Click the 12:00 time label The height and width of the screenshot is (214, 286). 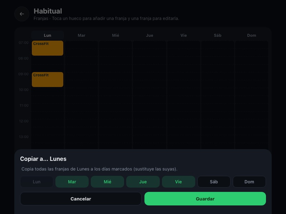click(x=24, y=121)
